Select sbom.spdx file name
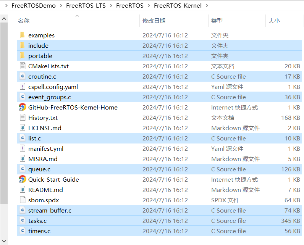The width and height of the screenshot is (304, 245). point(44,200)
